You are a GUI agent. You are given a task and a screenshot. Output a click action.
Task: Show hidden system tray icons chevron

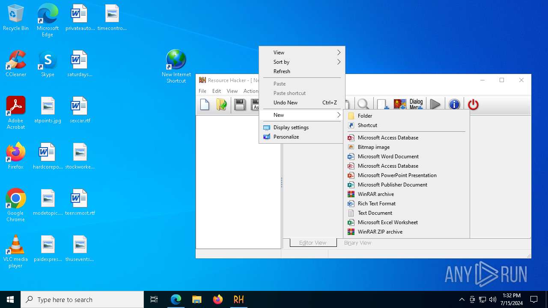click(462, 299)
